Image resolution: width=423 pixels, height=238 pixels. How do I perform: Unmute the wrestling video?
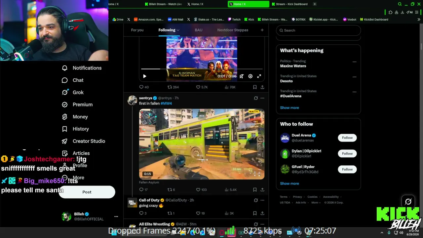click(242, 76)
